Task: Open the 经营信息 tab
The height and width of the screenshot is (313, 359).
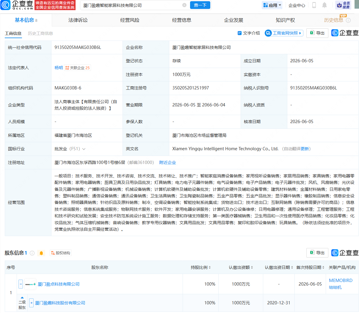Action: [x=182, y=20]
